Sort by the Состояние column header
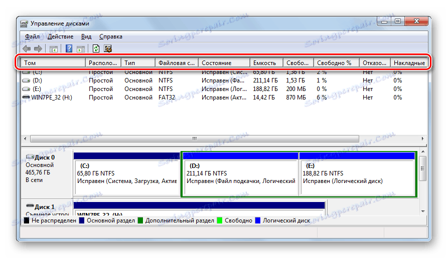The width and height of the screenshot is (448, 258). 224,63
